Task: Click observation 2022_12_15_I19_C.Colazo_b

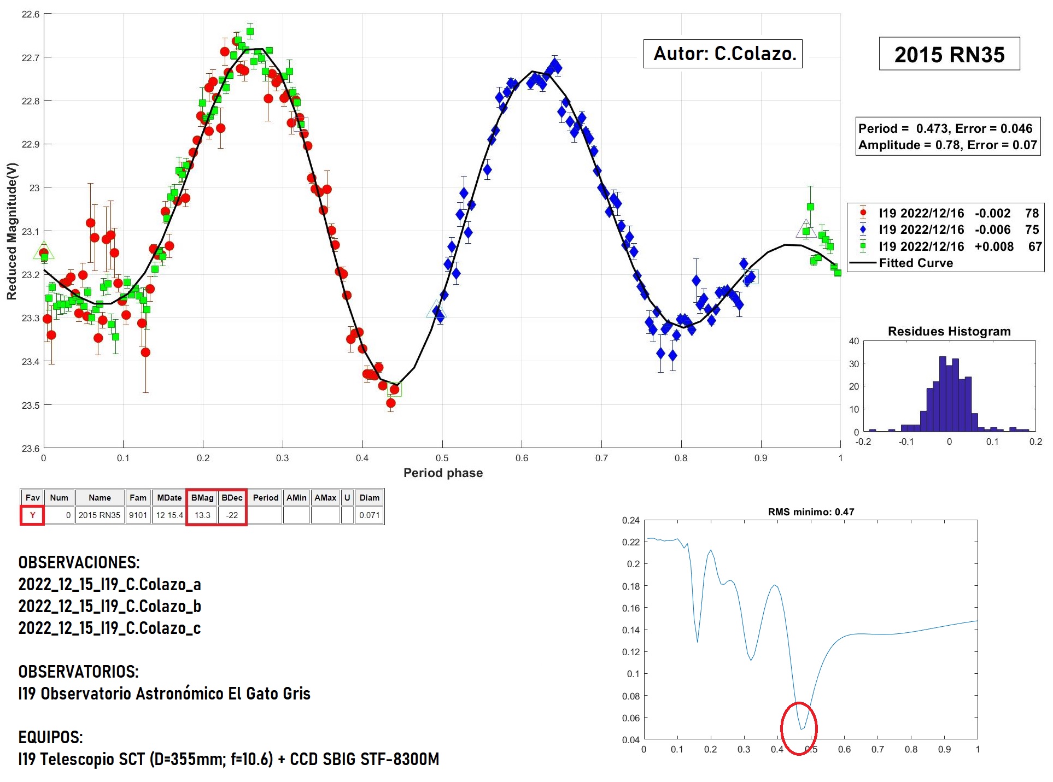Action: [x=109, y=606]
